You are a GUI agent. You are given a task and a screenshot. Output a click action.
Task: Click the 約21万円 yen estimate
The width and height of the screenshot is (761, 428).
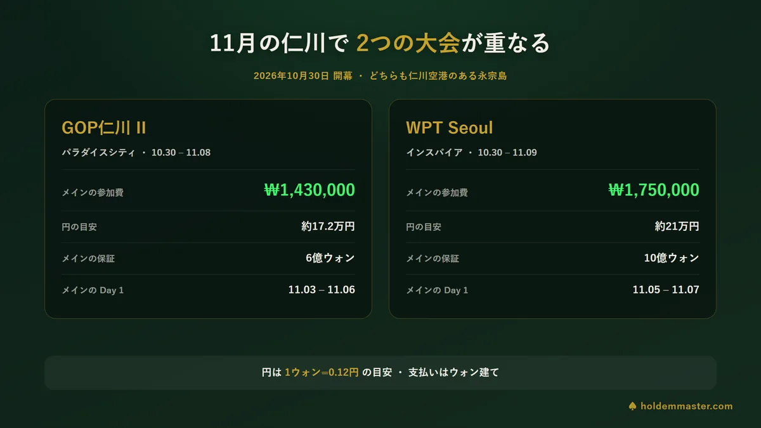coord(677,226)
